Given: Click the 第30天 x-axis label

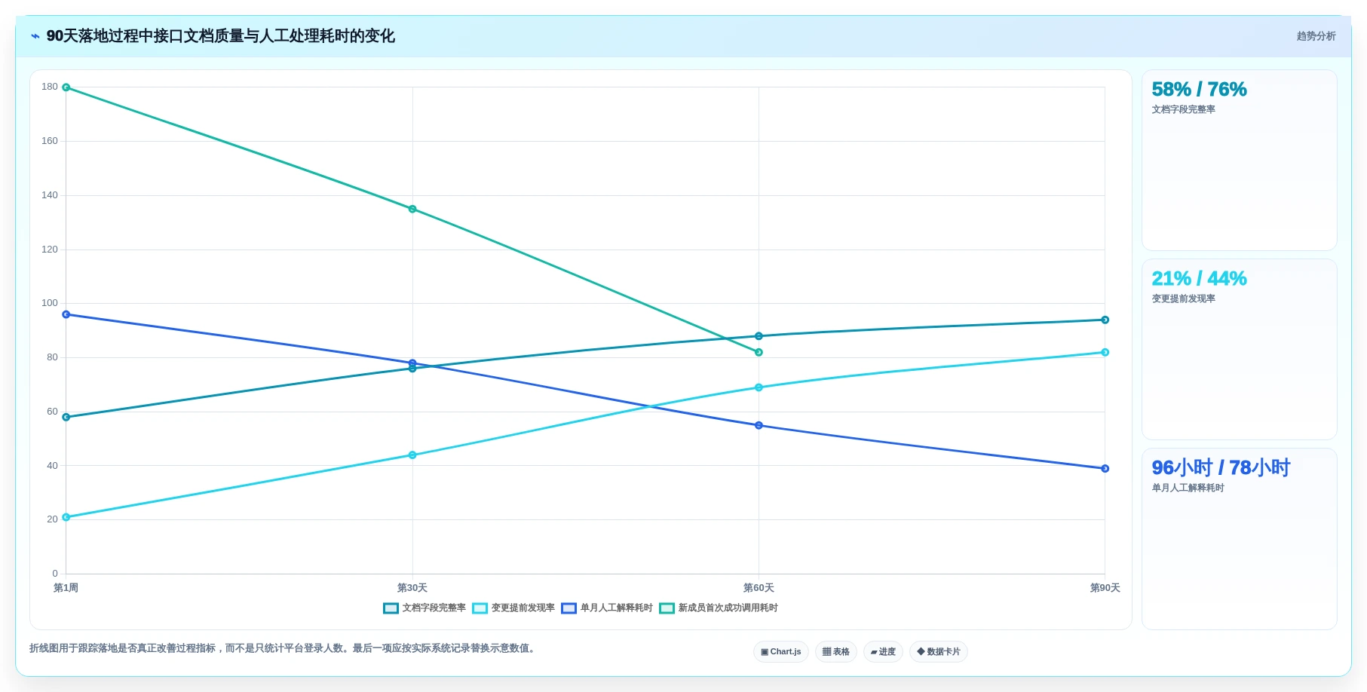Looking at the screenshot, I should (x=412, y=588).
